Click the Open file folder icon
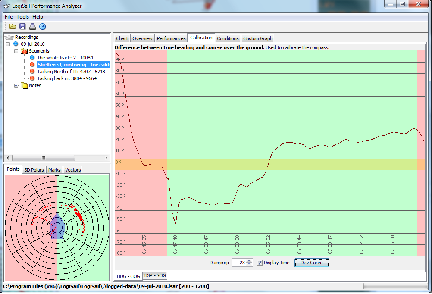 13,27
